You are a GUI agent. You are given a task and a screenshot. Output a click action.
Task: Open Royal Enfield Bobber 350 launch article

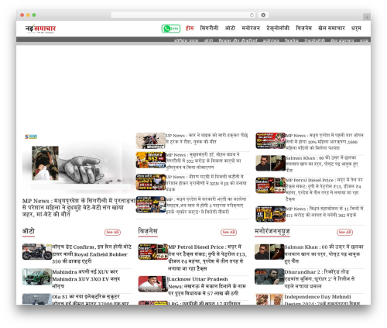click(x=92, y=254)
